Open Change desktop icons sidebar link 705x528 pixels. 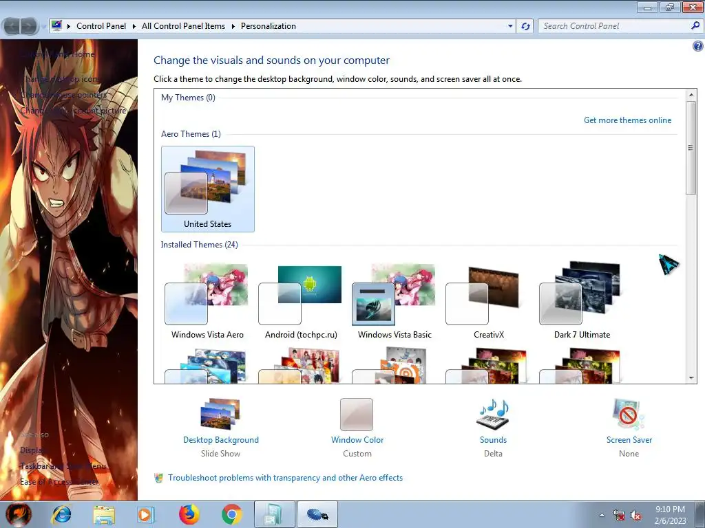[x=61, y=79]
